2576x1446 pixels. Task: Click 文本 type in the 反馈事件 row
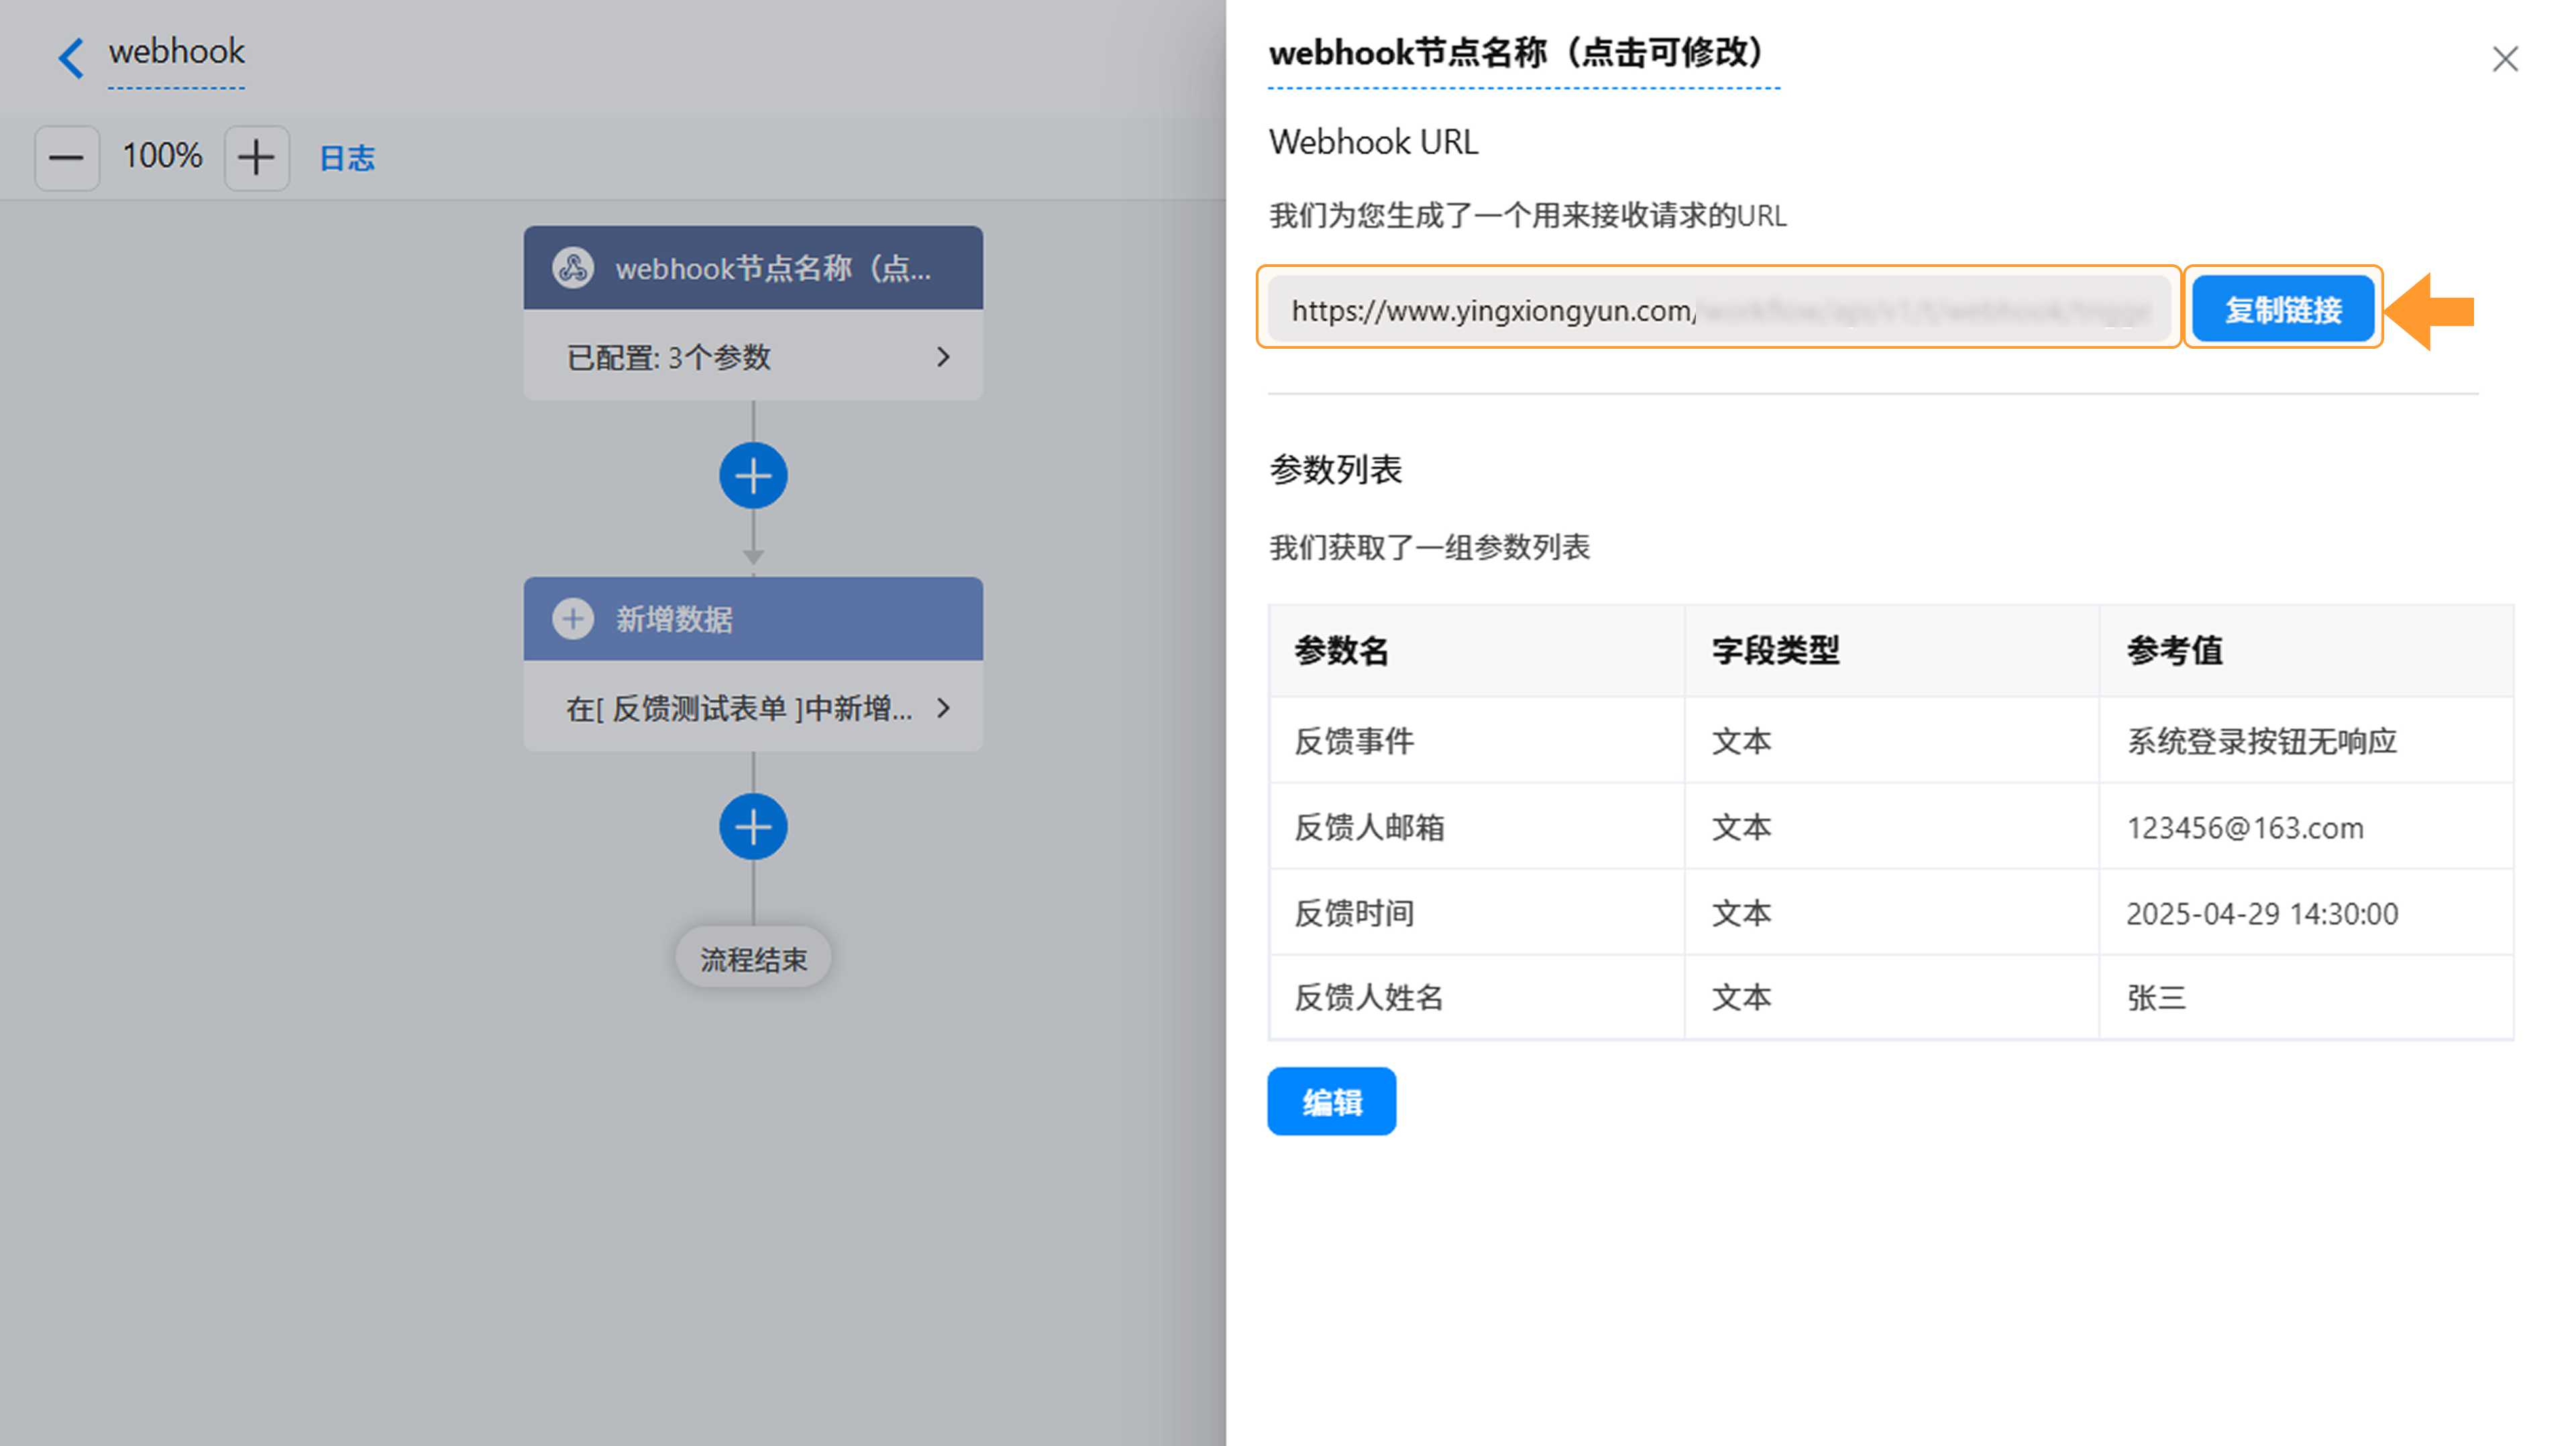pos(1741,741)
